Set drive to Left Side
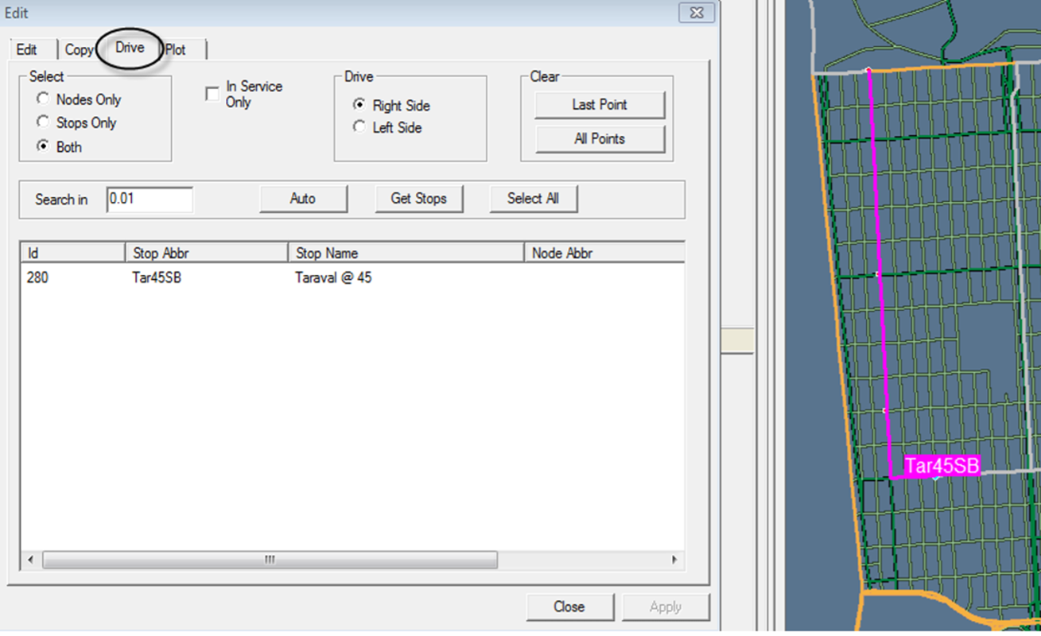 tap(360, 127)
